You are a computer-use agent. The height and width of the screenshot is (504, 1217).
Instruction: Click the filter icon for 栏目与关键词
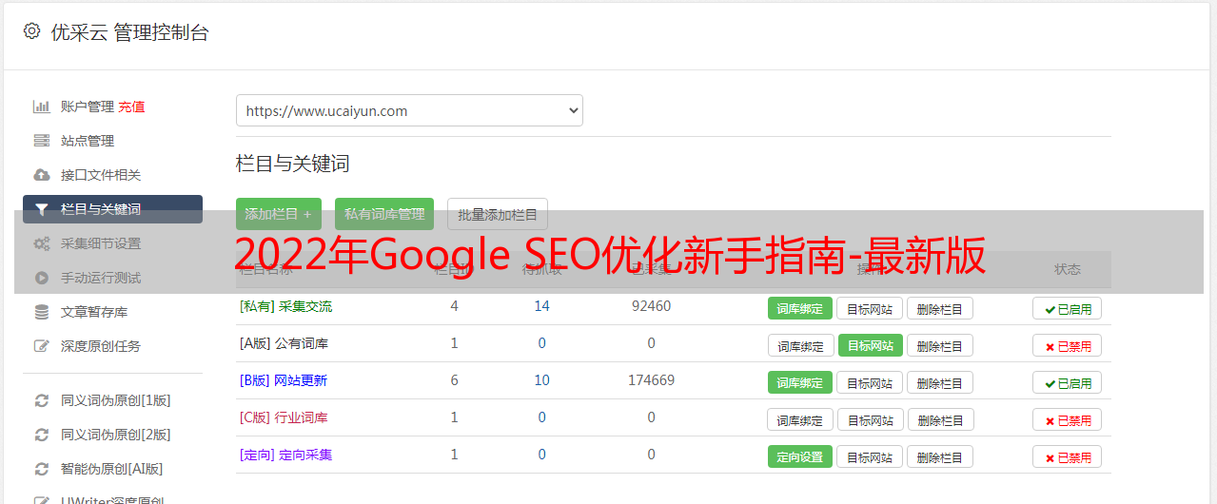42,209
